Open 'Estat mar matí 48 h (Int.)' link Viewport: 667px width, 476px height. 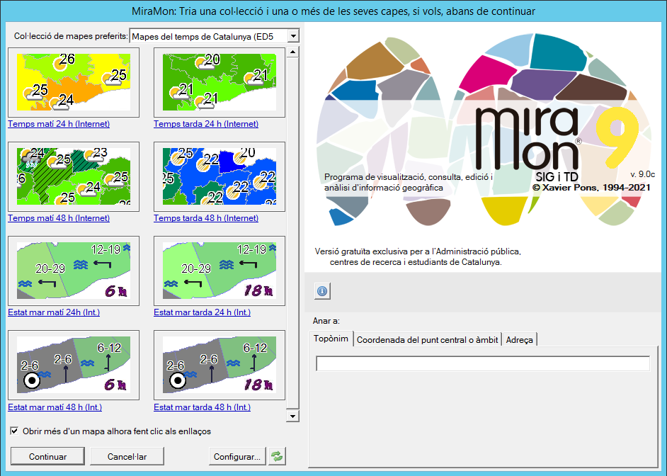(x=55, y=407)
